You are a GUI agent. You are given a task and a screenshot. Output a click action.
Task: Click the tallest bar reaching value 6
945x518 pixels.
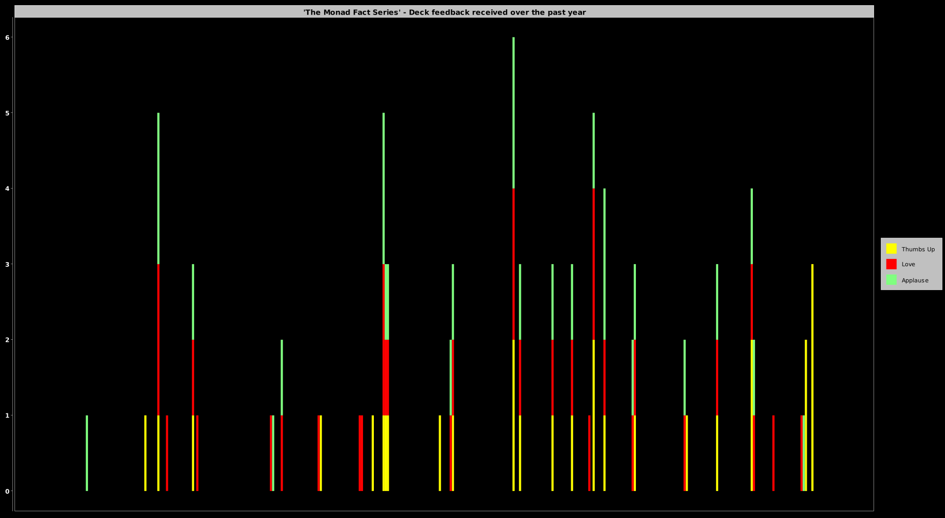coord(514,264)
